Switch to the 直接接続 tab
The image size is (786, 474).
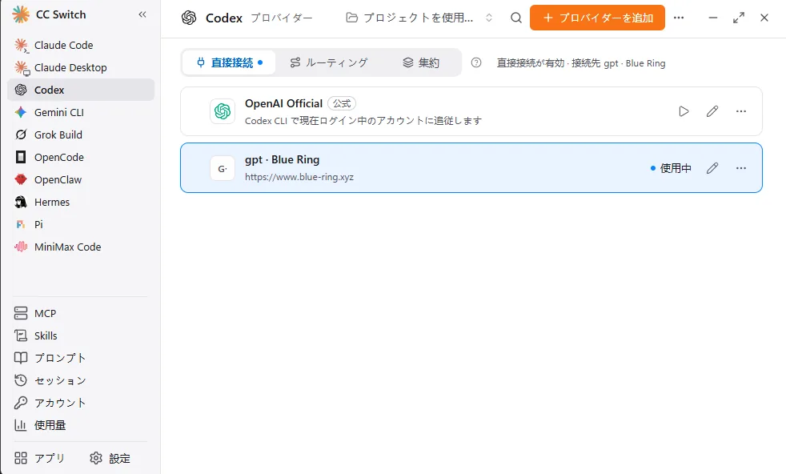pos(229,62)
